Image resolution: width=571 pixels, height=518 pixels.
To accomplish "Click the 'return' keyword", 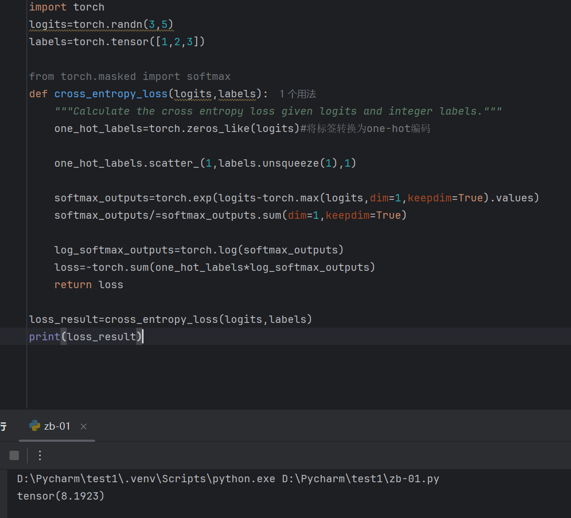I will pos(73,285).
